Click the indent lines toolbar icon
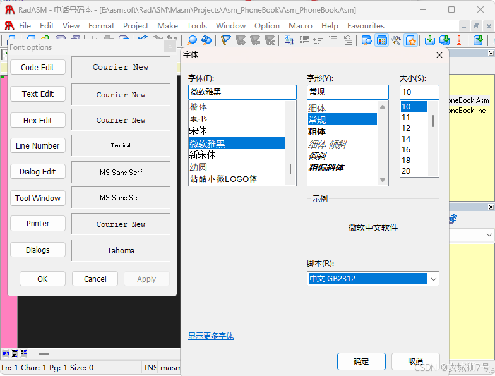This screenshot has width=495, height=376. tap(304, 40)
